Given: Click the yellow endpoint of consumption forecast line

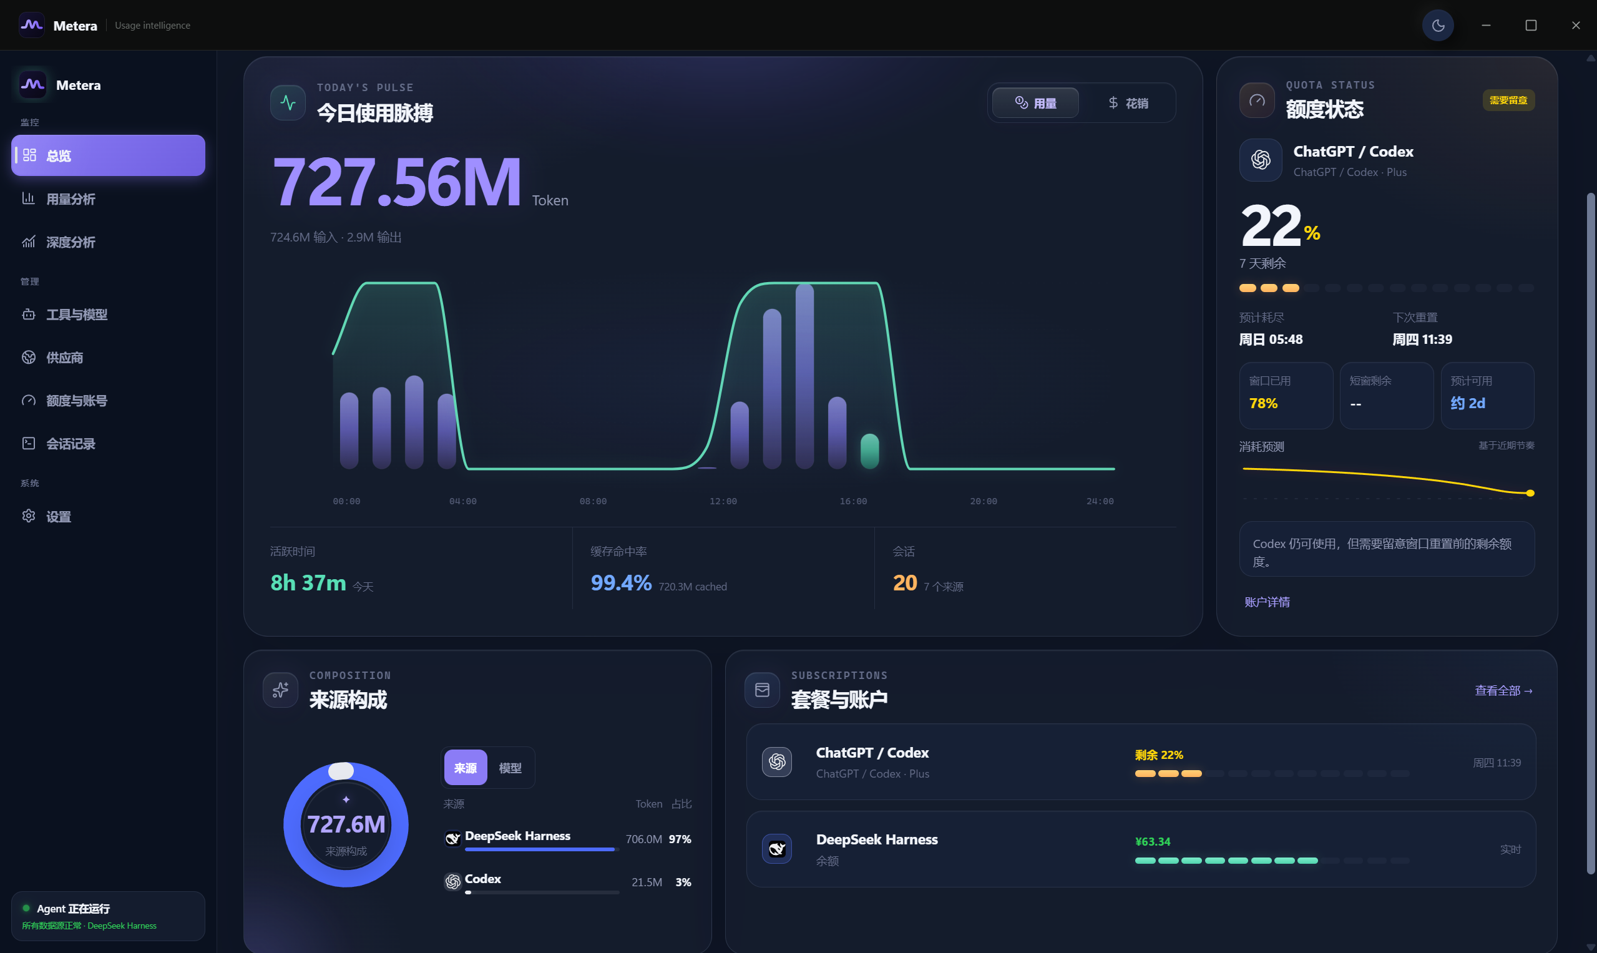Looking at the screenshot, I should [1530, 493].
